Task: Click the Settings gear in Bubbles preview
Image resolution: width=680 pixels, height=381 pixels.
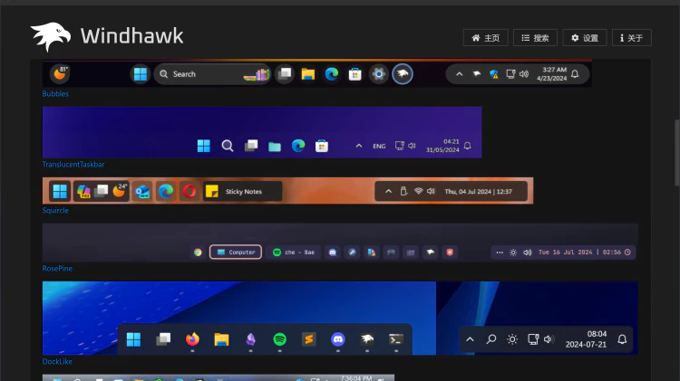Action: tap(379, 74)
